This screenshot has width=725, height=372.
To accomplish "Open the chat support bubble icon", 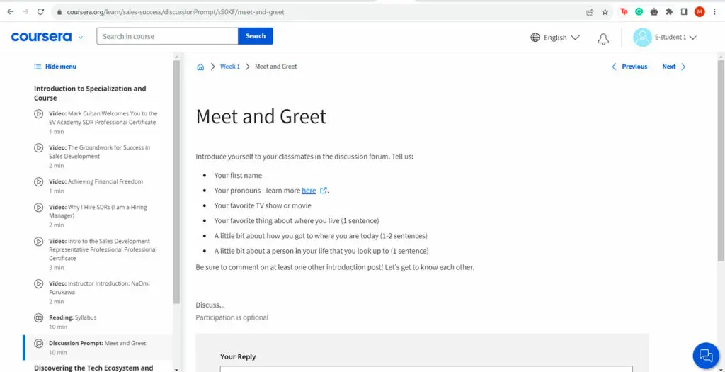I will tap(706, 355).
